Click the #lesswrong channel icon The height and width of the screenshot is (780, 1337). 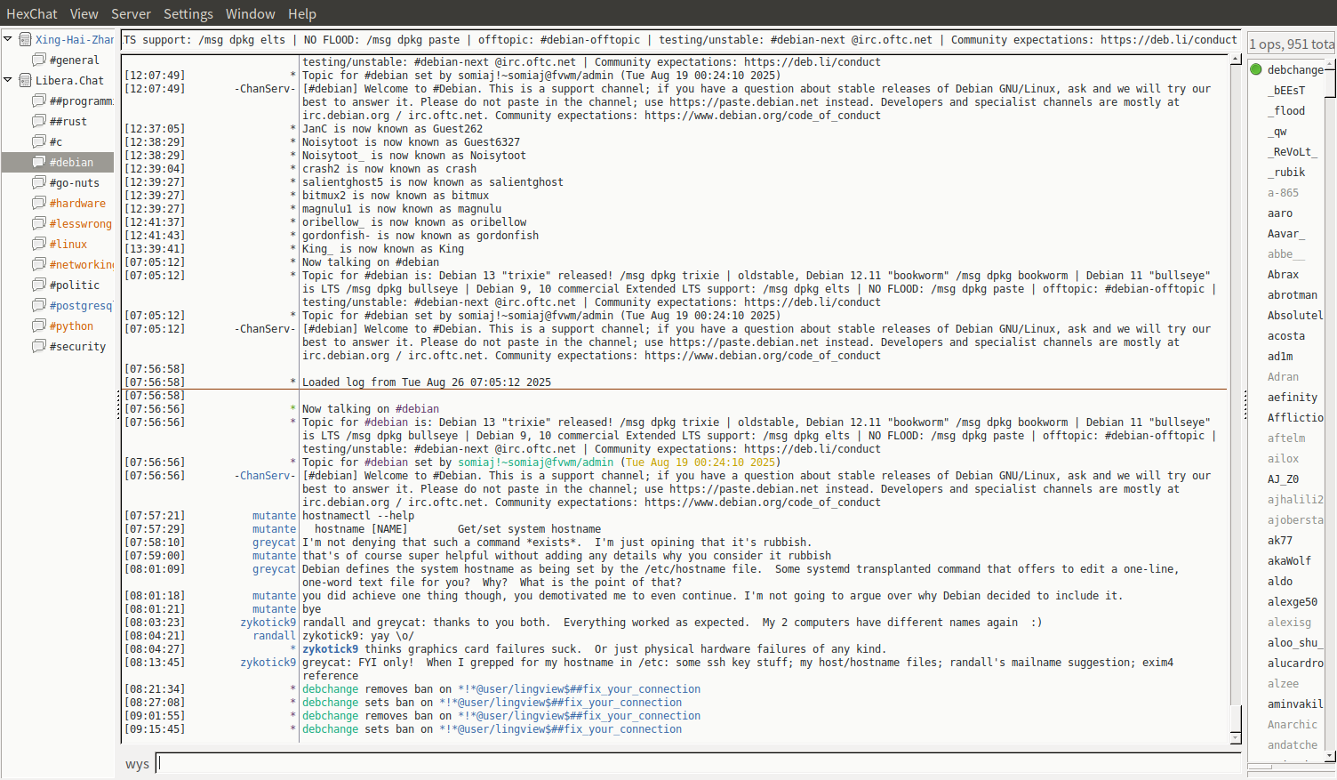(x=39, y=223)
